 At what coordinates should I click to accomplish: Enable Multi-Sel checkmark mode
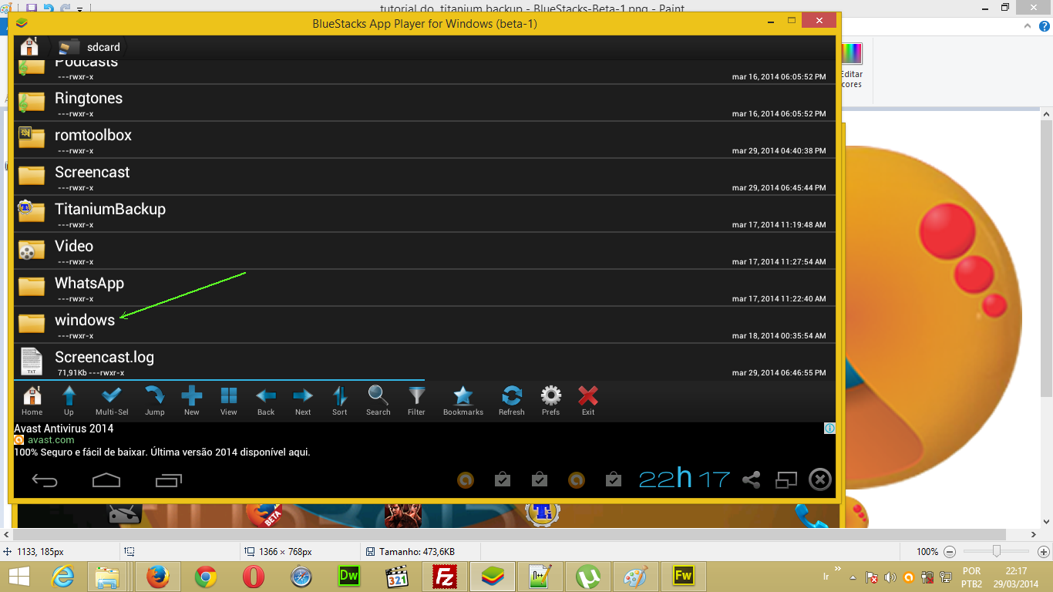coord(112,401)
